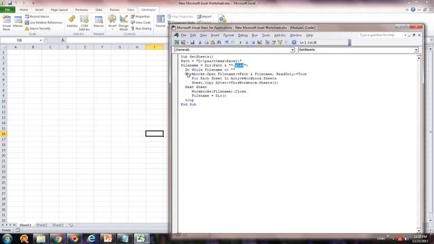Run the macro with the green play icon
The height and width of the screenshot is (244, 434).
pos(241,42)
